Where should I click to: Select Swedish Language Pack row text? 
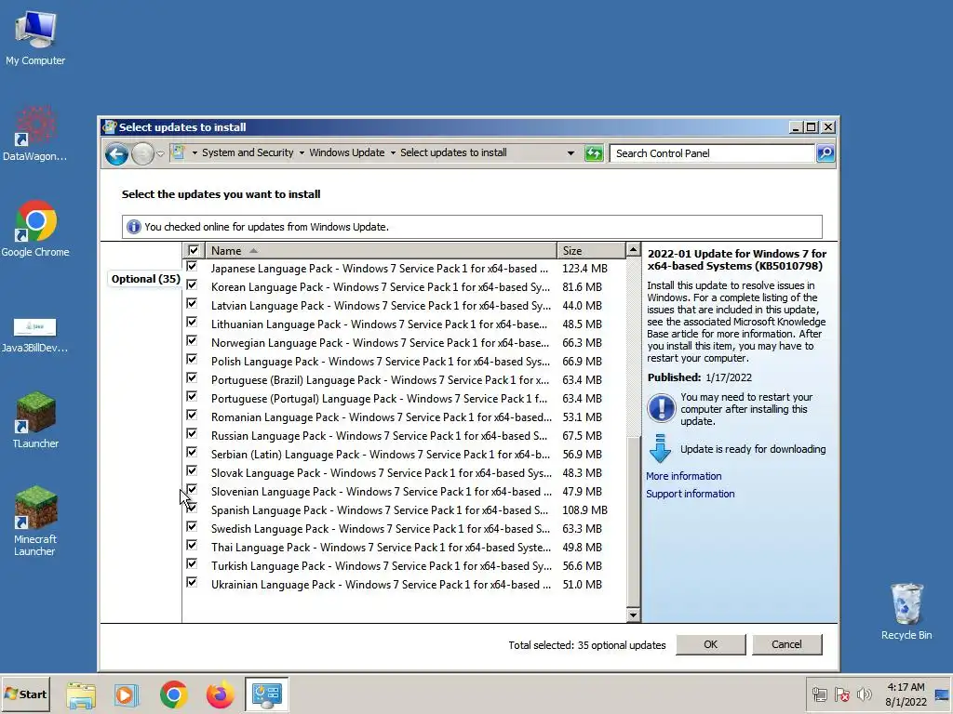[381, 529]
